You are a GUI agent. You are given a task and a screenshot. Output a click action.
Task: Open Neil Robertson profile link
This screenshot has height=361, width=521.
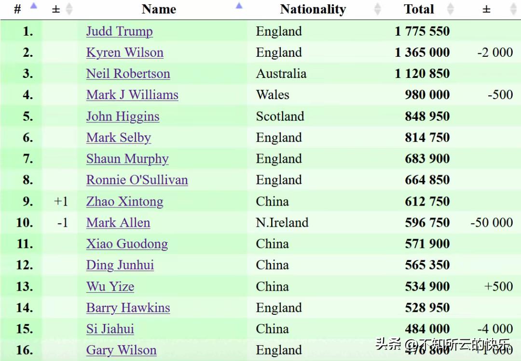pos(128,74)
